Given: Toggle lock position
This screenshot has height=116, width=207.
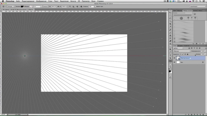Looking at the screenshot, I should pos(185,54).
